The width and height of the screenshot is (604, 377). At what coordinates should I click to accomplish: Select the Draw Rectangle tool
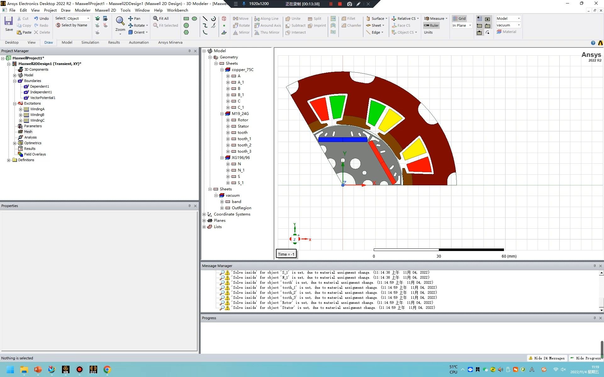point(186,19)
